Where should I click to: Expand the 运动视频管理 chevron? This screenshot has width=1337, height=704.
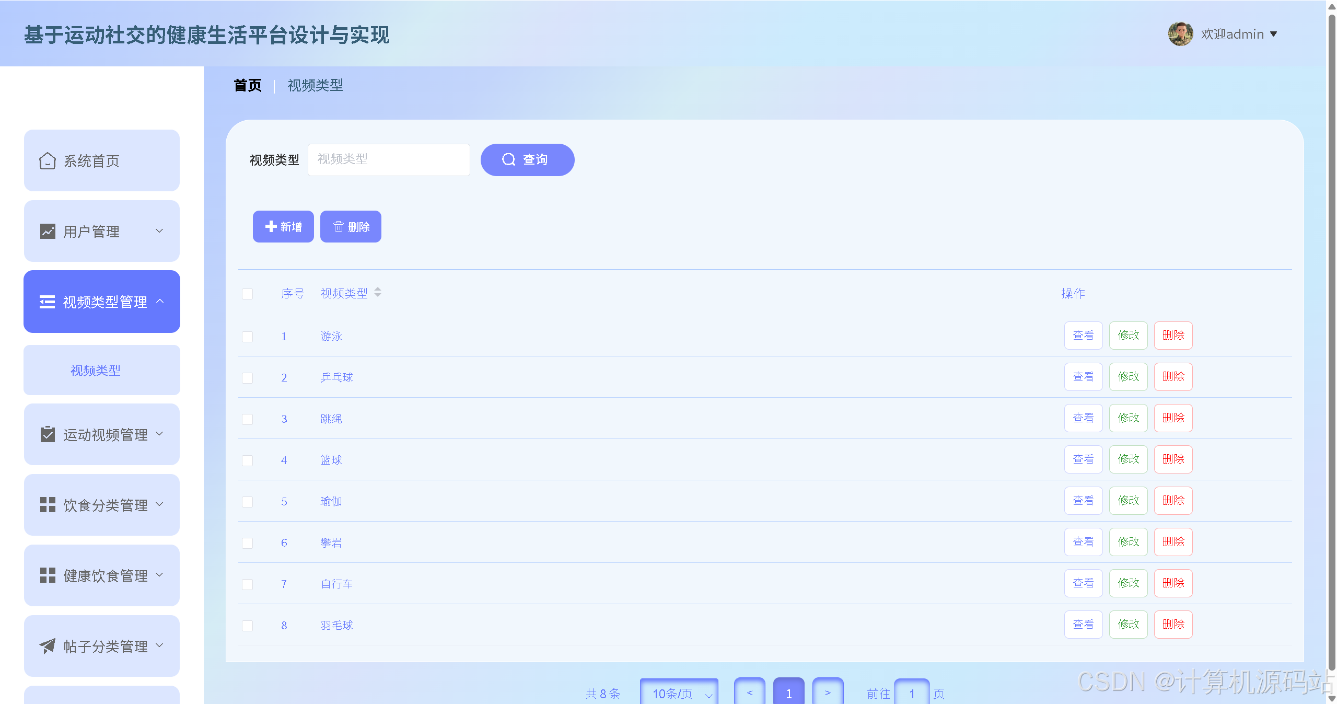tap(160, 434)
